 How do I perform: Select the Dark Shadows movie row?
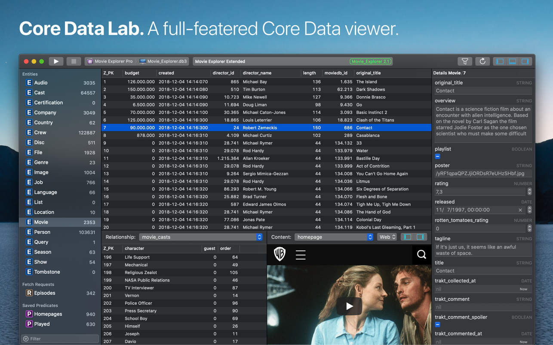[266, 89]
